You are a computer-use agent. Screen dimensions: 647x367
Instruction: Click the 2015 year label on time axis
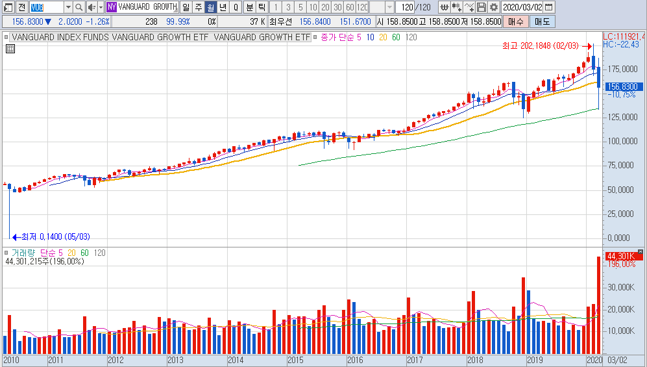coord(296,360)
